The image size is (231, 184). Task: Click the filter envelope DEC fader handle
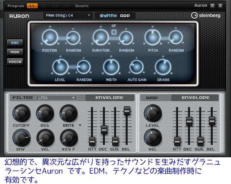104,130
